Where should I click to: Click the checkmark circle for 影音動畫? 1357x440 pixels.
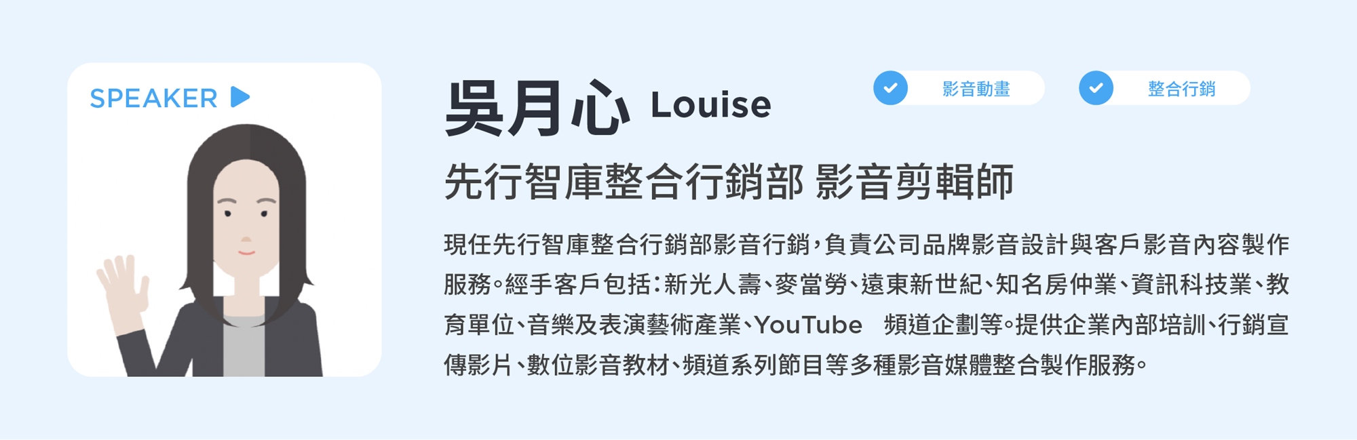(x=890, y=88)
